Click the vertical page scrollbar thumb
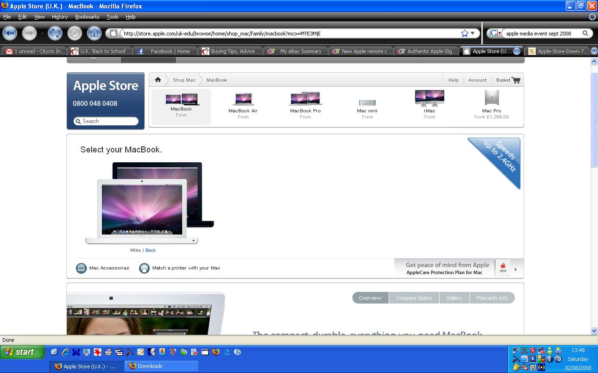The height and width of the screenshot is (373, 598). point(594,120)
